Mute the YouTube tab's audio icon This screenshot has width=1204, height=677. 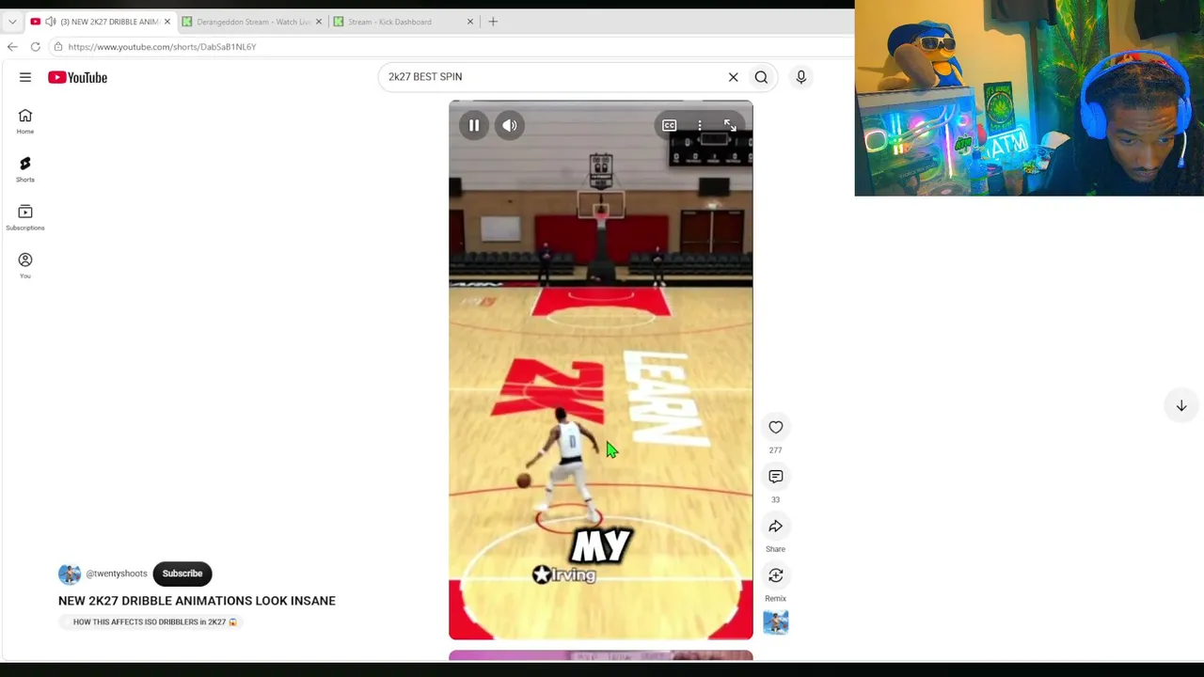tap(51, 22)
